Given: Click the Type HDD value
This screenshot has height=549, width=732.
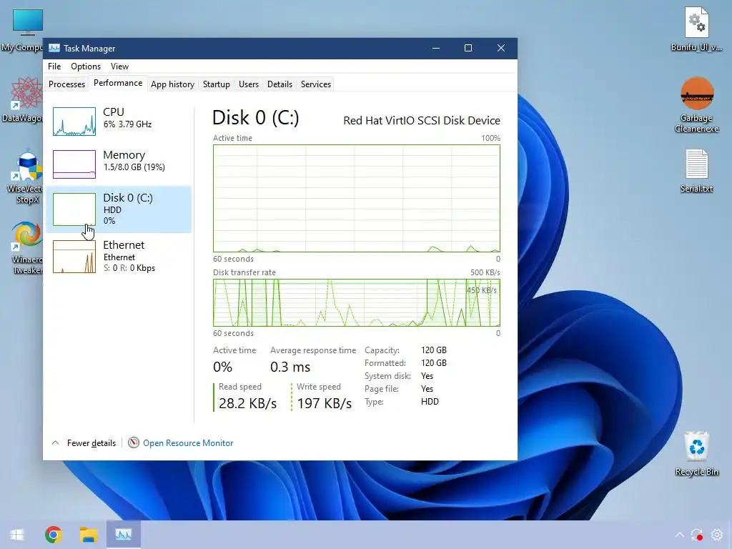Looking at the screenshot, I should pos(430,402).
